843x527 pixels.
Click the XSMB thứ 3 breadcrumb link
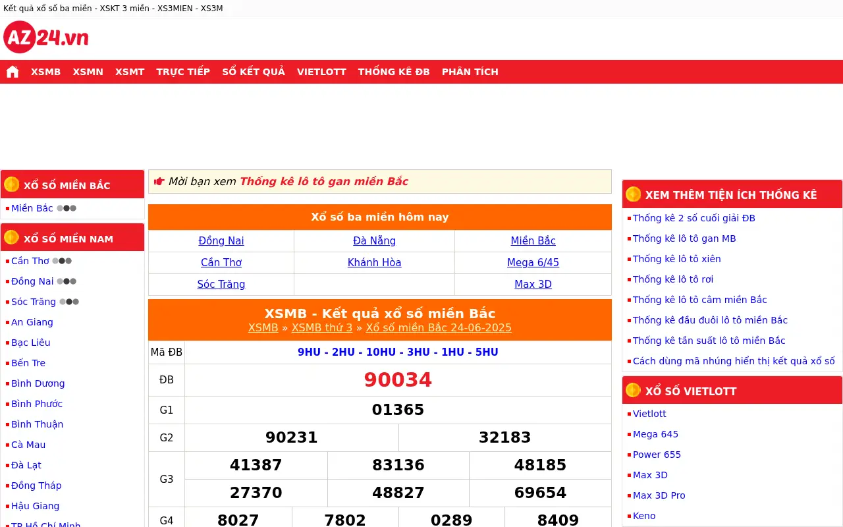coord(322,328)
